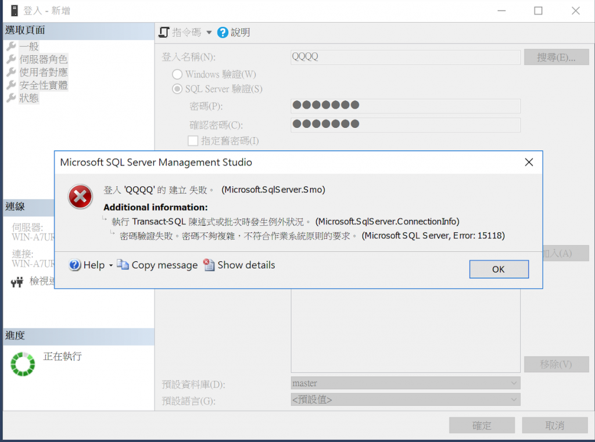Screen dimensions: 595x442
Task: Select the 使用者對應 page
Action: tap(43, 72)
